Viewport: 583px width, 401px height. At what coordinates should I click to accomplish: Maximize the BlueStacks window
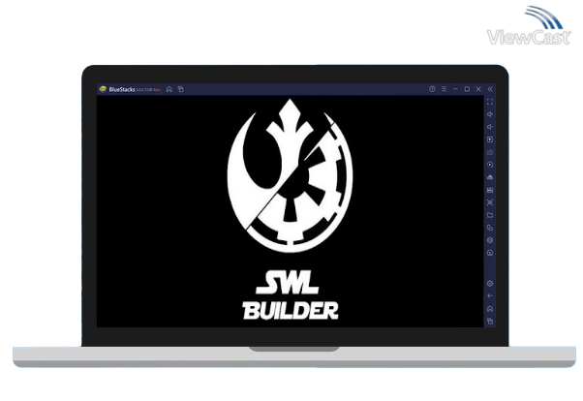click(x=467, y=89)
